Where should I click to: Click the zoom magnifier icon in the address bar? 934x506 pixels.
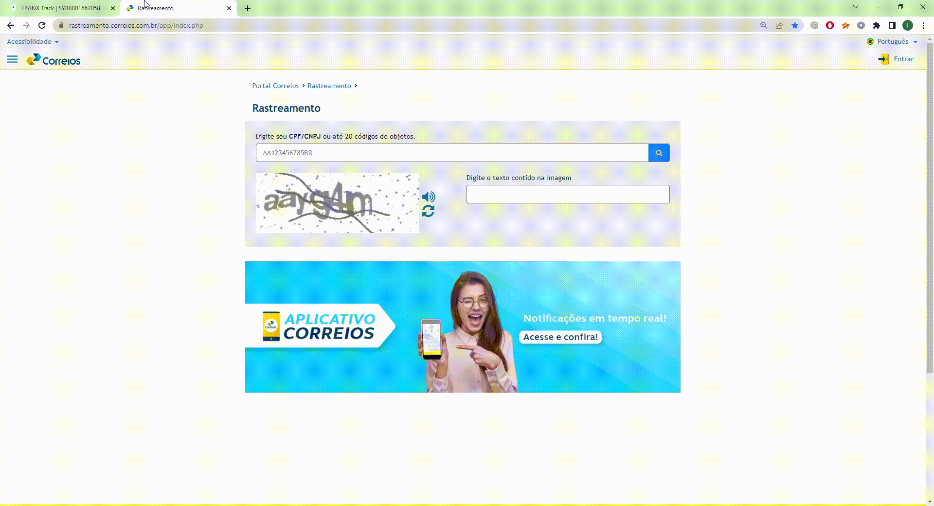[764, 25]
